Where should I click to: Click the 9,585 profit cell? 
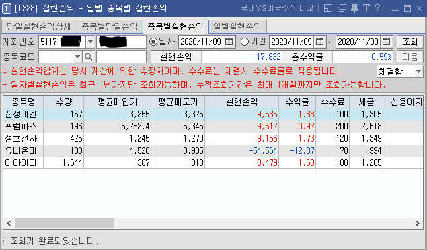pos(242,115)
